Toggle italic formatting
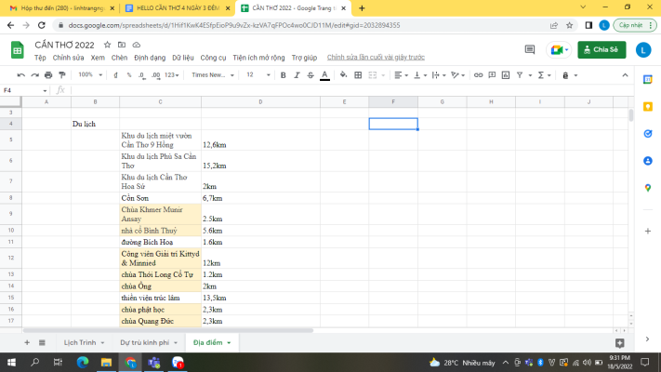This screenshot has height=372, width=661. pos(296,74)
